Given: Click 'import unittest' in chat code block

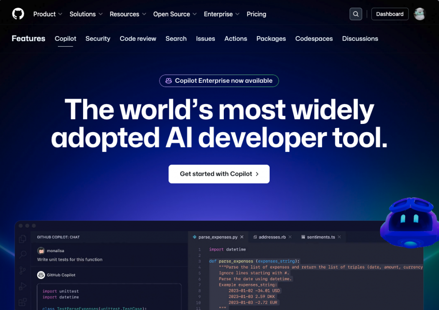Looking at the screenshot, I should click(x=60, y=291).
